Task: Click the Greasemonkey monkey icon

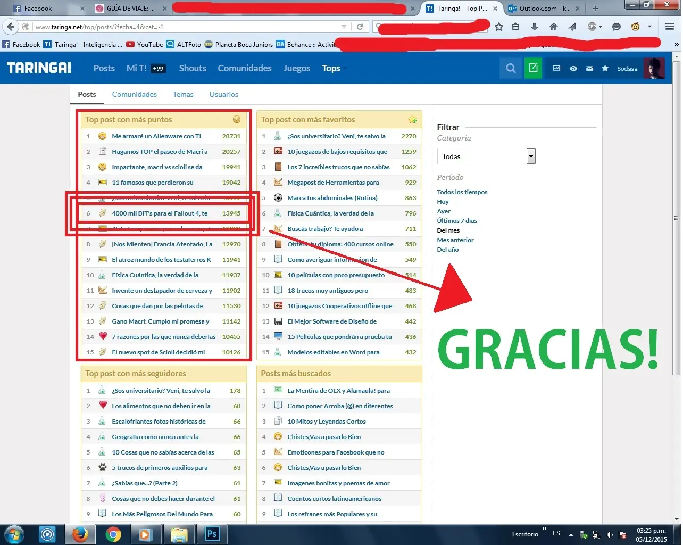Action: (x=635, y=27)
